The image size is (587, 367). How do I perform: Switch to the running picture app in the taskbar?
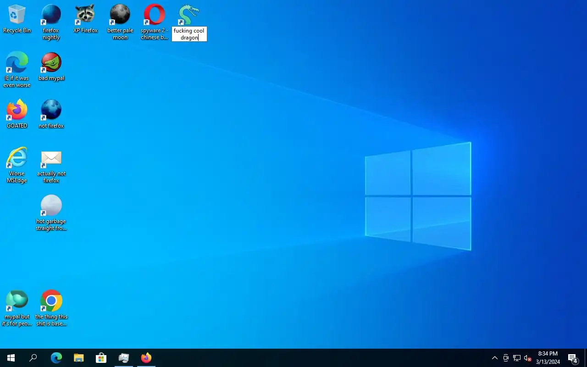pos(124,358)
